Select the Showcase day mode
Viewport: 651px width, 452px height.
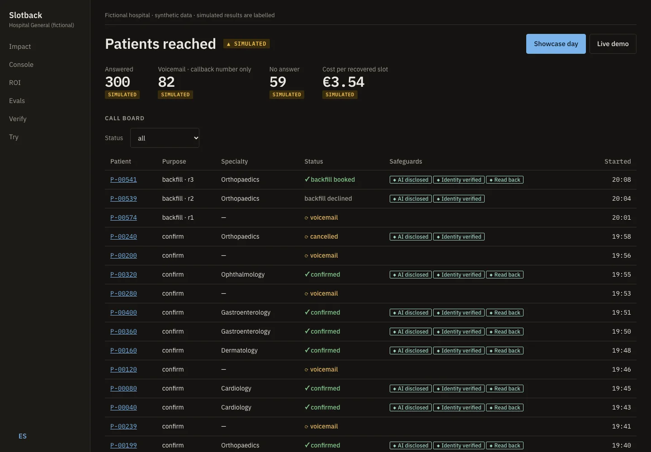(x=556, y=44)
